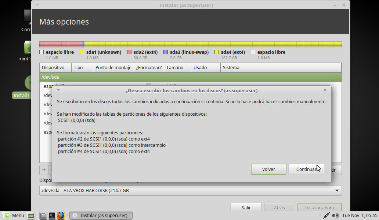Close the write changes confirmation dialog
This screenshot has width=379, height=220.
click(325, 90)
